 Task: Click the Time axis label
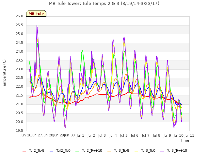coord(185,140)
